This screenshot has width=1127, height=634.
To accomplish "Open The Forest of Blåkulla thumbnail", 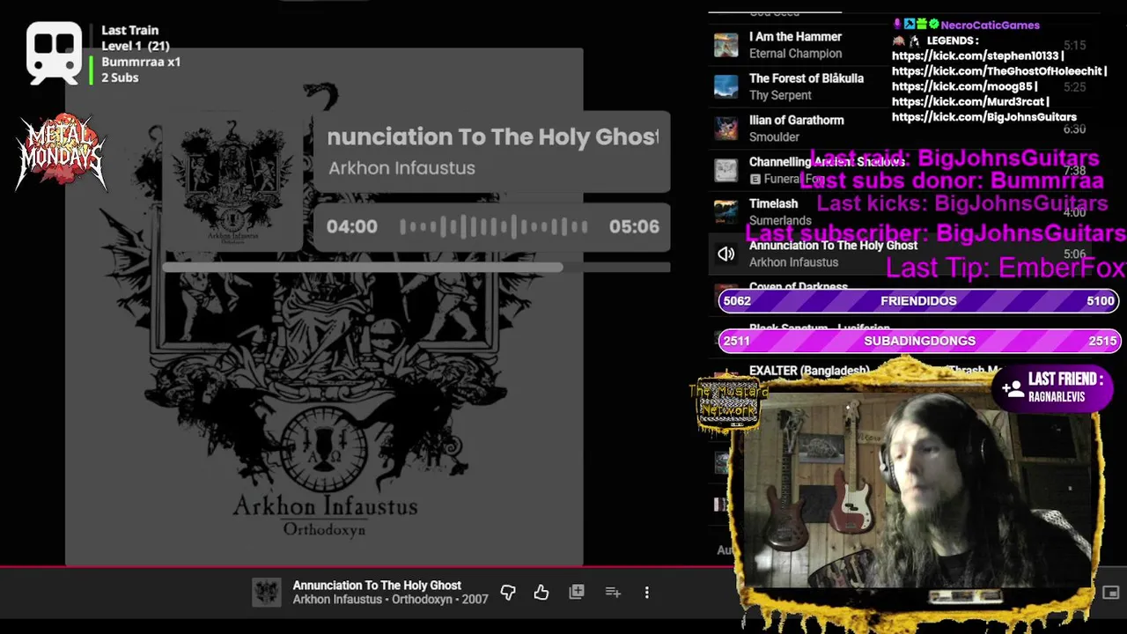I will coord(726,86).
